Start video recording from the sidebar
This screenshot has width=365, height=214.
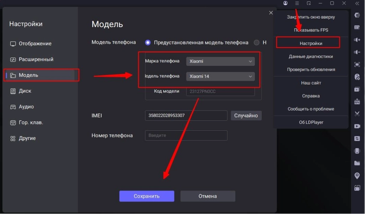357,126
